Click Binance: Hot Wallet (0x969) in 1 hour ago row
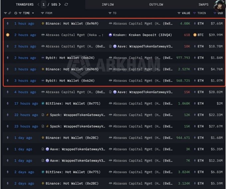Viewport: 226px width, 189px height. (72, 24)
